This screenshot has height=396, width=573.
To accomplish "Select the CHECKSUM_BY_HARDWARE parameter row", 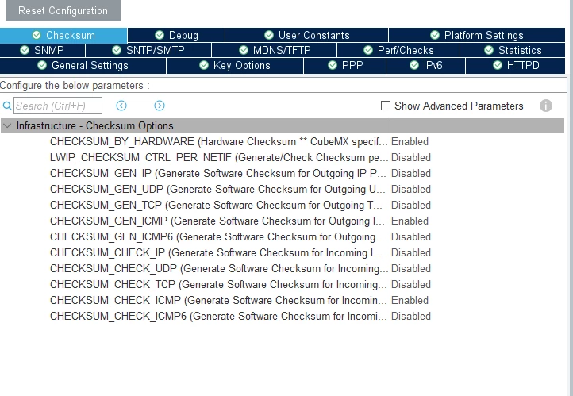I will pyautogui.click(x=218, y=141).
